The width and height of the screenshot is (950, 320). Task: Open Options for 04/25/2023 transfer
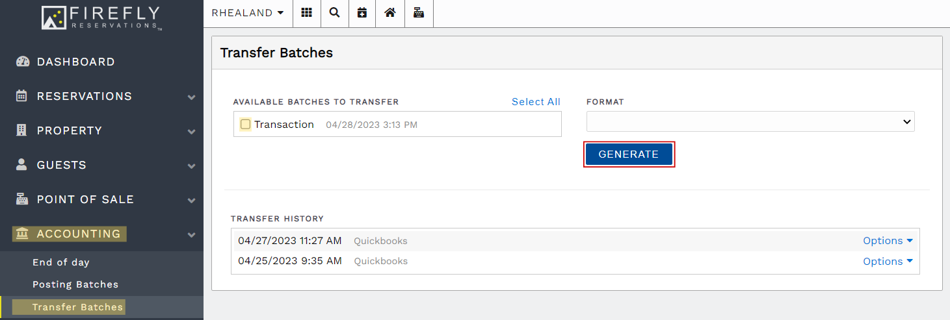[x=888, y=261]
